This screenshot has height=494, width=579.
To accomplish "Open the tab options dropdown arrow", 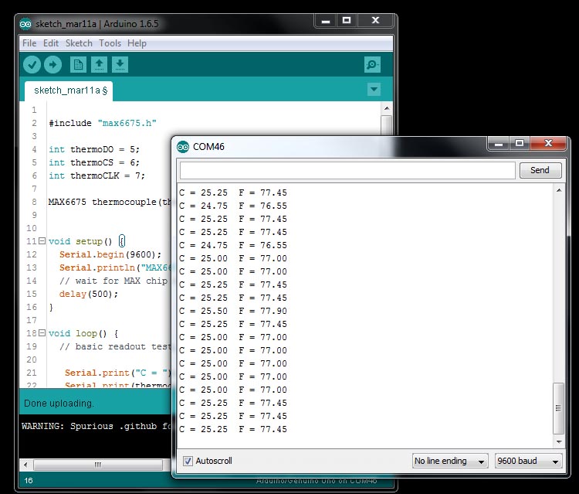I will click(374, 90).
